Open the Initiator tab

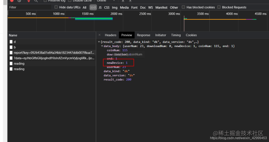pos(161,35)
